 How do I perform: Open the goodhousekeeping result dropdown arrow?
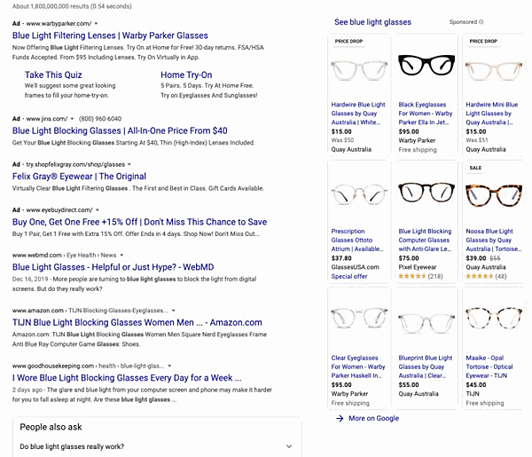point(169,366)
